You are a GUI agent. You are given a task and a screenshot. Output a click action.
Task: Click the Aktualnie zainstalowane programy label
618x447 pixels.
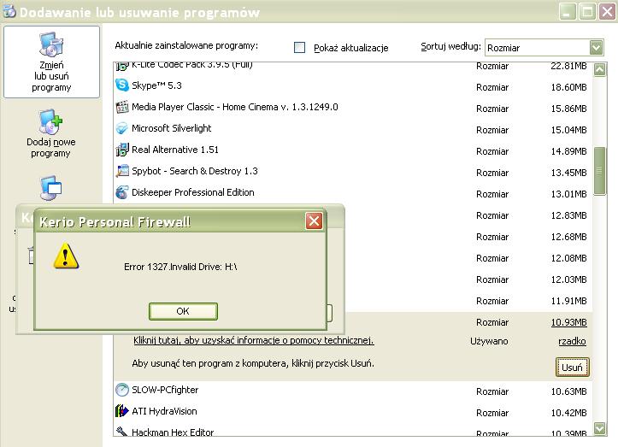186,45
